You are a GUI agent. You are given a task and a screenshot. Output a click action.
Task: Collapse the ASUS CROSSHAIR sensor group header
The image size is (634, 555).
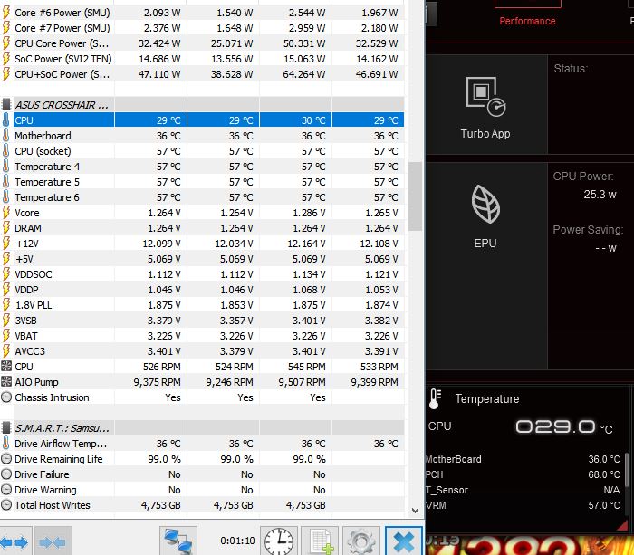point(202,105)
